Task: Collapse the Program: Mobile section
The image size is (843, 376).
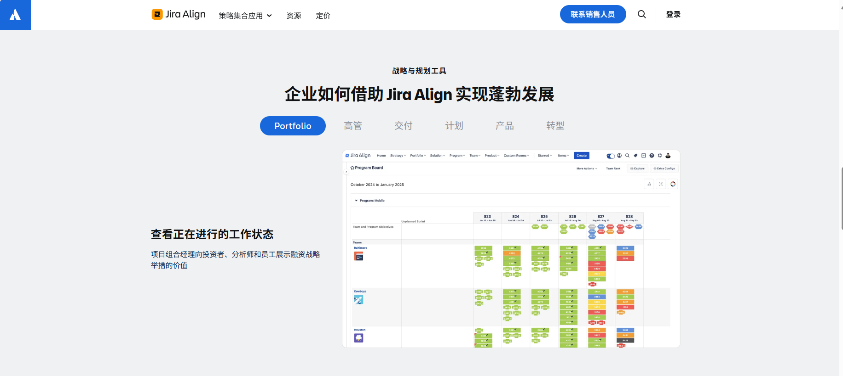Action: coord(356,201)
